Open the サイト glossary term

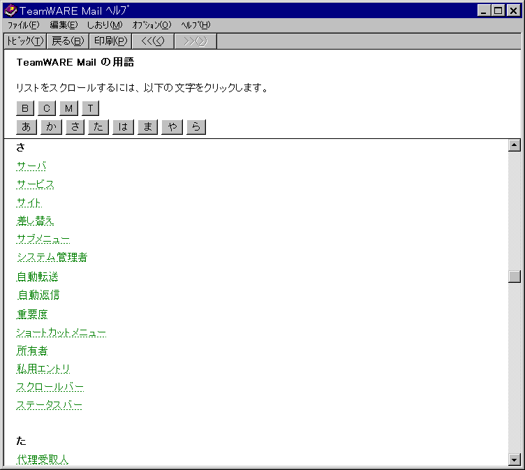29,203
